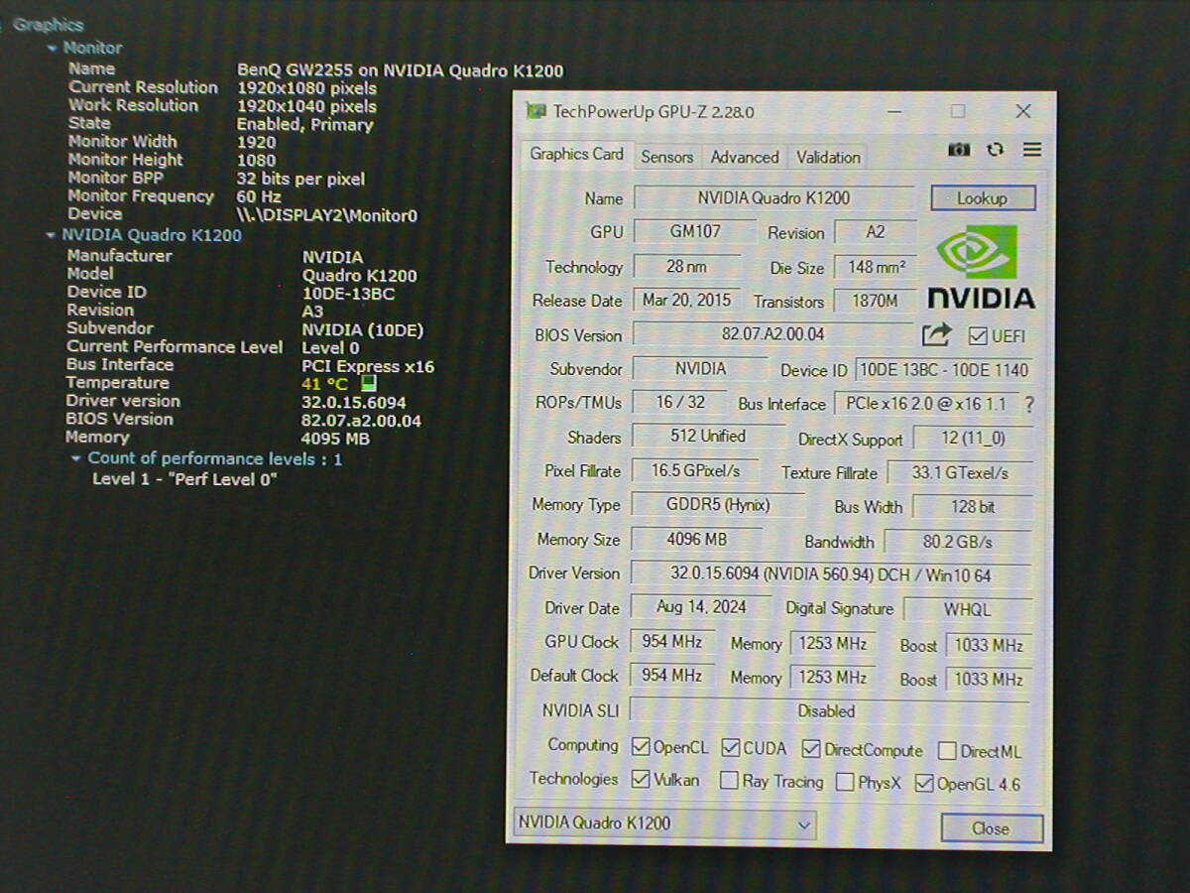Viewport: 1190px width, 893px height.
Task: Open the GPU-Z hamburger menu
Action: pos(1032,150)
